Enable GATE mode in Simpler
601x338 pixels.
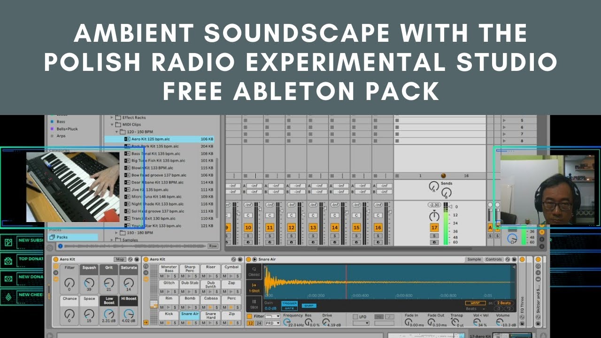point(289,308)
